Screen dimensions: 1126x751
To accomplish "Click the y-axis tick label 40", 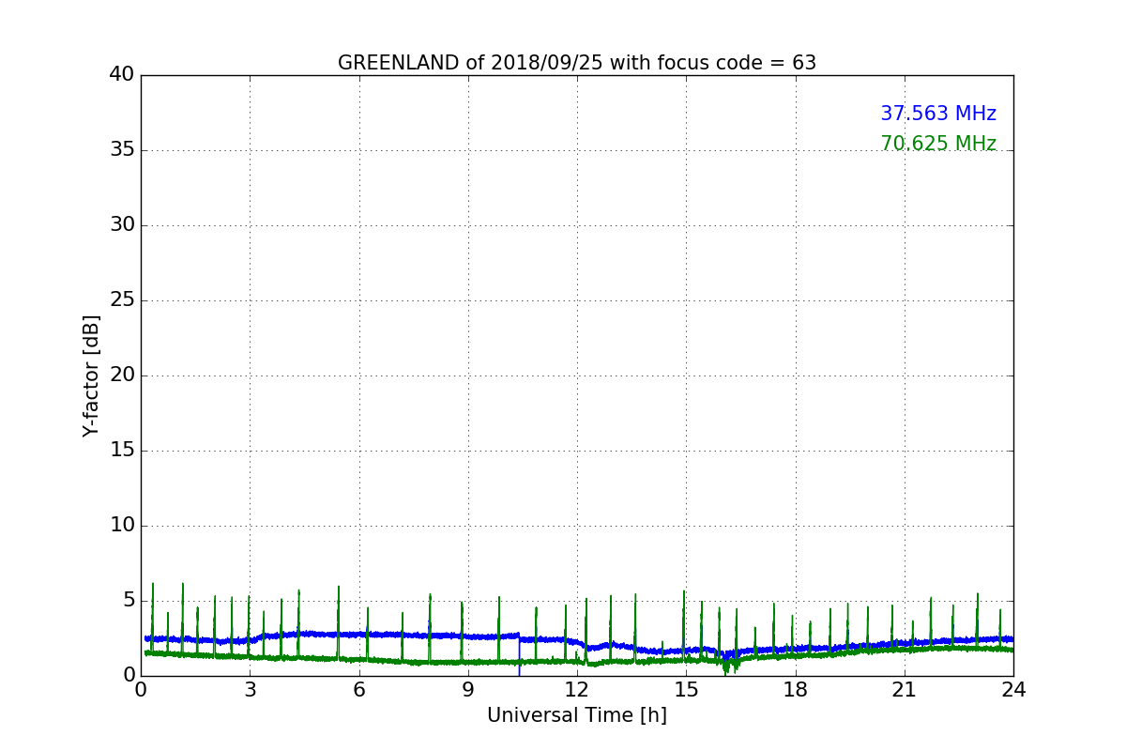I will pyautogui.click(x=122, y=74).
